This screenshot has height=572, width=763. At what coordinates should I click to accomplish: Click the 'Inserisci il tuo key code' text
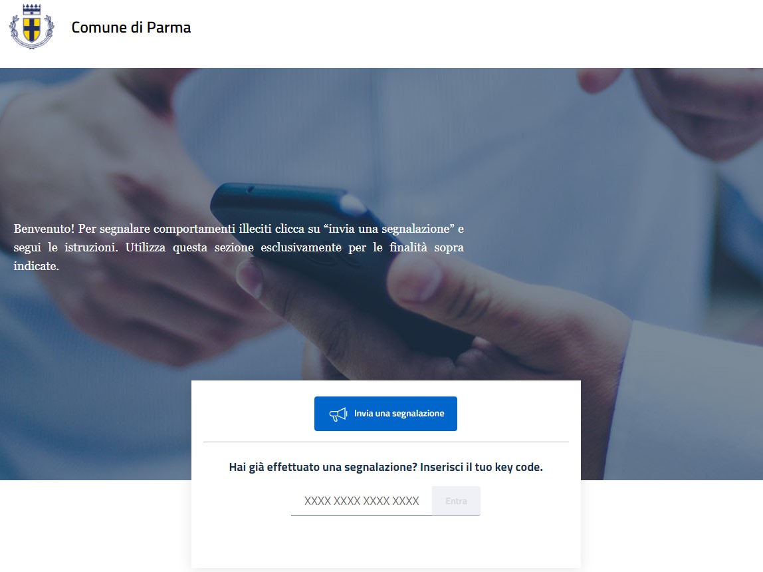(481, 468)
